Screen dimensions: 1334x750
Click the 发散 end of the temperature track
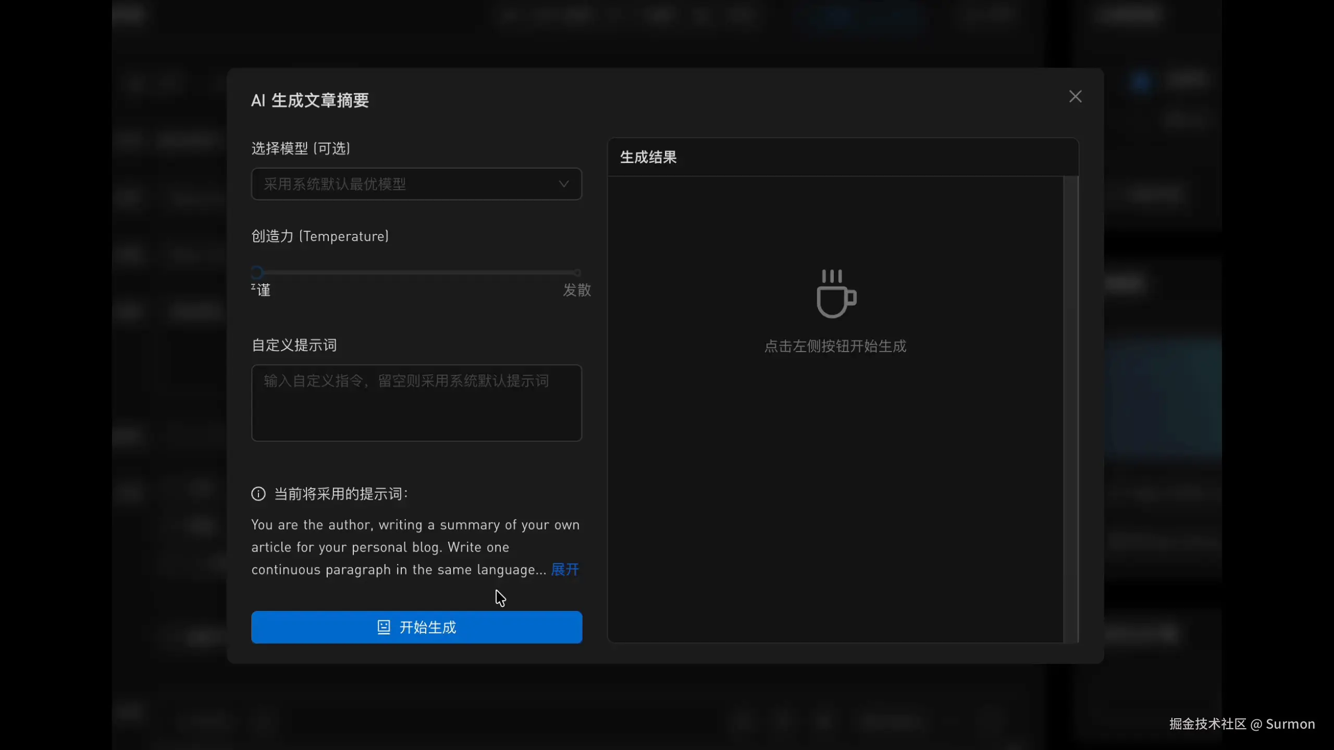point(576,272)
